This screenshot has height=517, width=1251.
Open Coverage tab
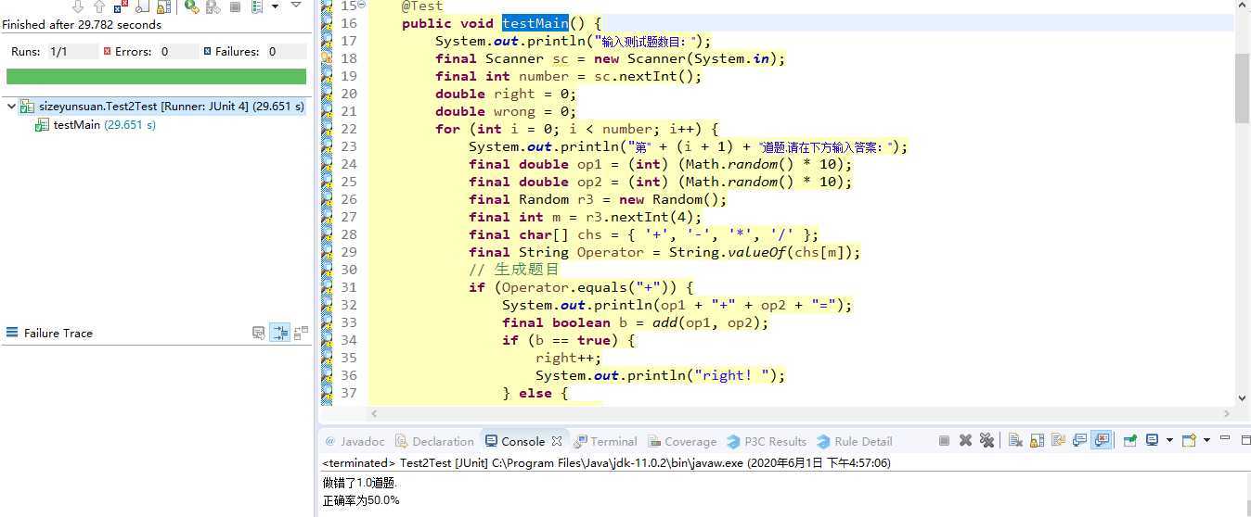click(682, 441)
